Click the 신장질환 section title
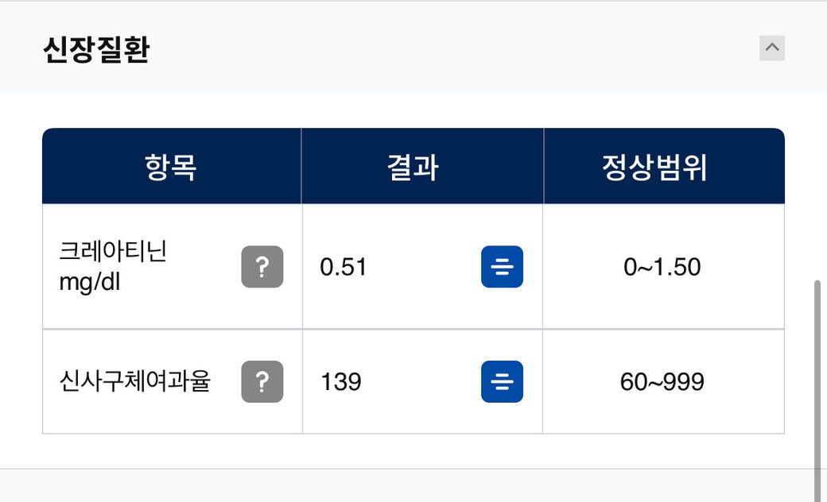827x502 pixels. point(96,50)
